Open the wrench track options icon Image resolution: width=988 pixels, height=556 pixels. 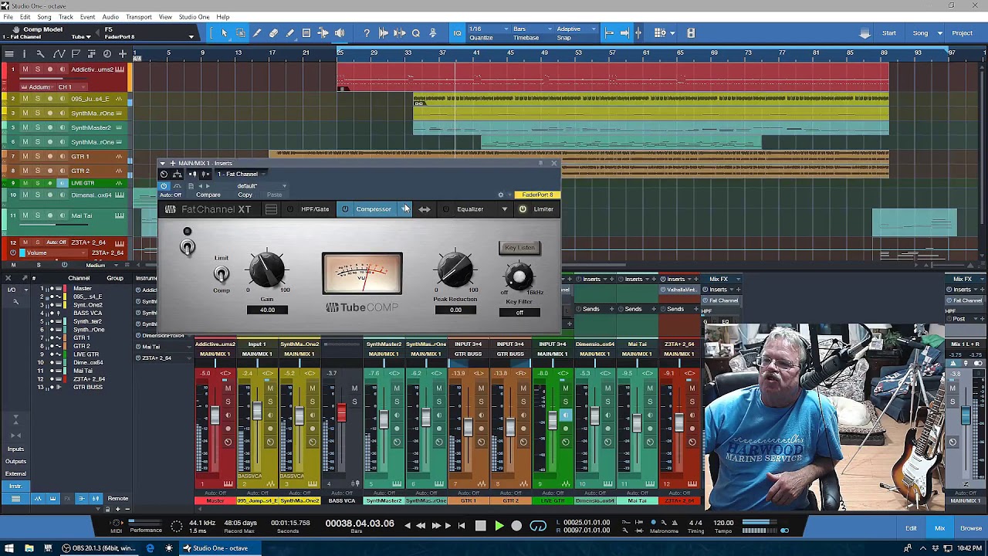(x=41, y=53)
